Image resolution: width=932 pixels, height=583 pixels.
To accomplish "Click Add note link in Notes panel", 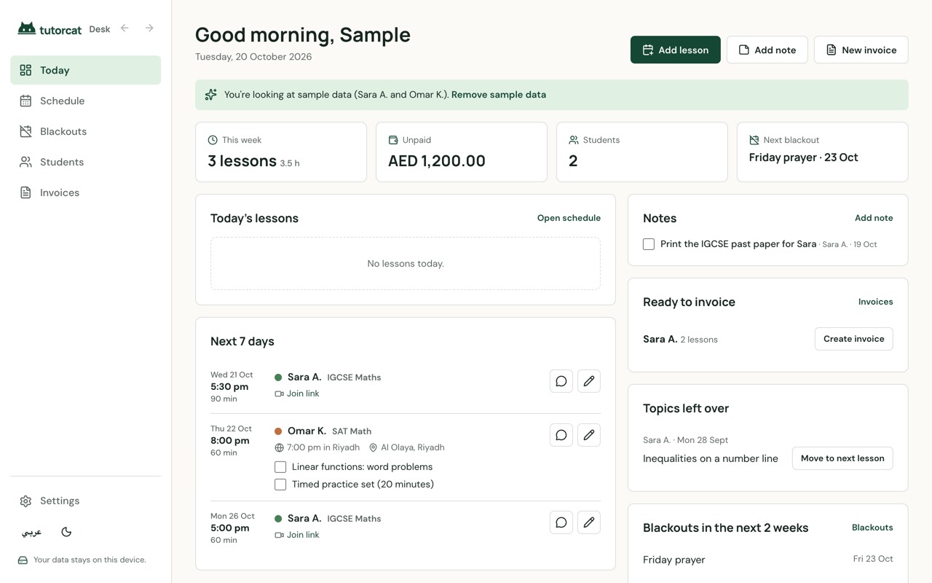I will click(874, 218).
